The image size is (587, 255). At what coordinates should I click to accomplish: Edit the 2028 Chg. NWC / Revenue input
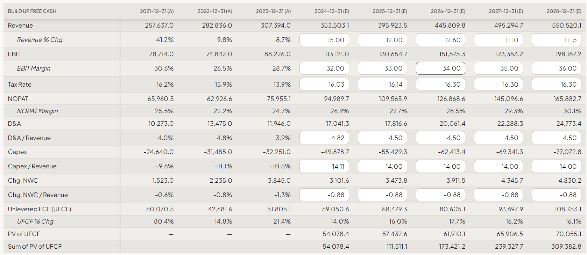(557, 195)
